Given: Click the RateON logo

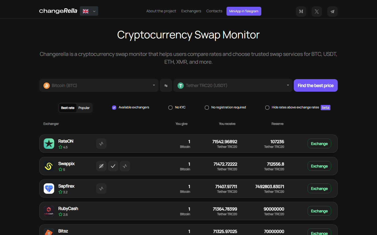Looking at the screenshot, I should (x=49, y=144).
